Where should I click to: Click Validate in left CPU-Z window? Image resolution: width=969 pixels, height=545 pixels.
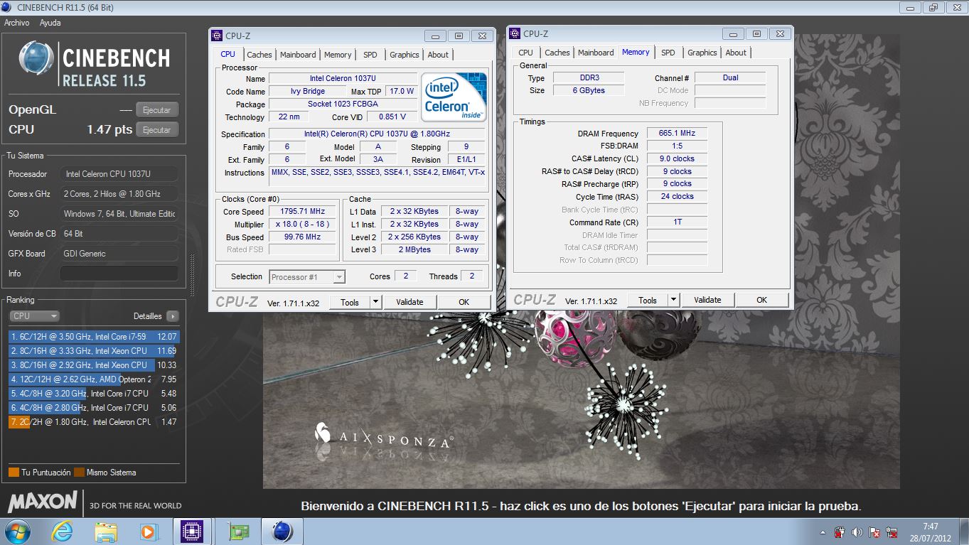click(409, 302)
